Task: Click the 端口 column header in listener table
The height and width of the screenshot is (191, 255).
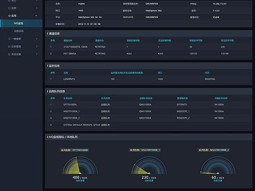Action: click(x=160, y=73)
